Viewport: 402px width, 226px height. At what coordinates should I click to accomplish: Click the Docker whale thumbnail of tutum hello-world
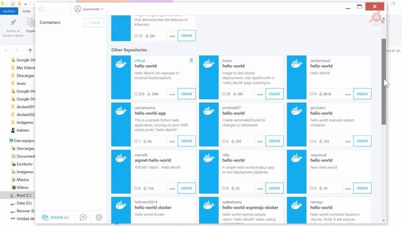209,77
